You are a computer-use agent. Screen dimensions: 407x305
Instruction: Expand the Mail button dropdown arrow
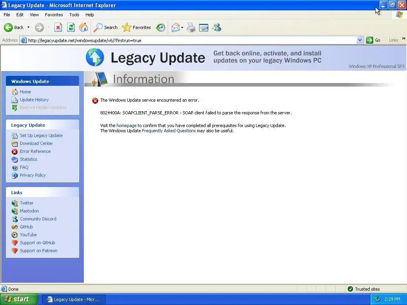click(182, 27)
